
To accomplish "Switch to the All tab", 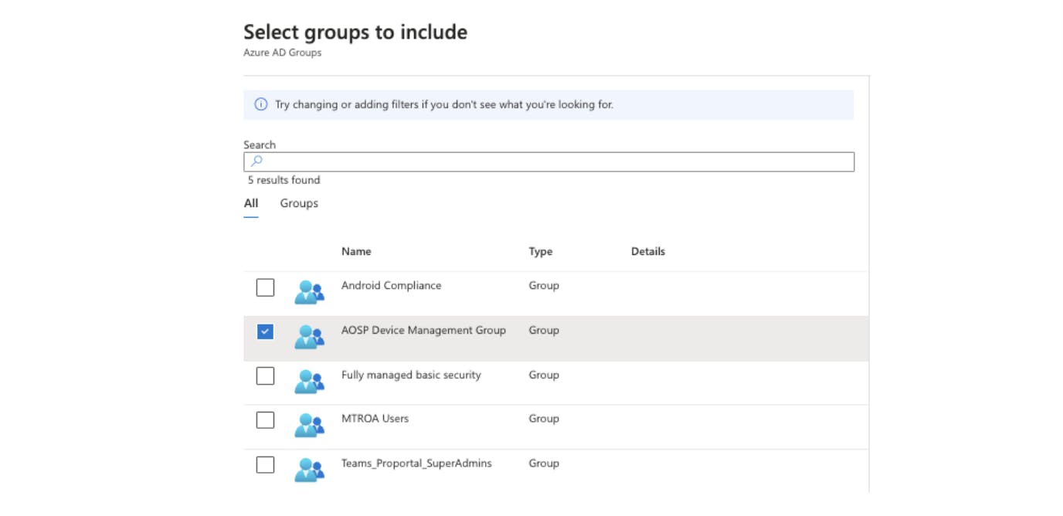I will tap(251, 203).
